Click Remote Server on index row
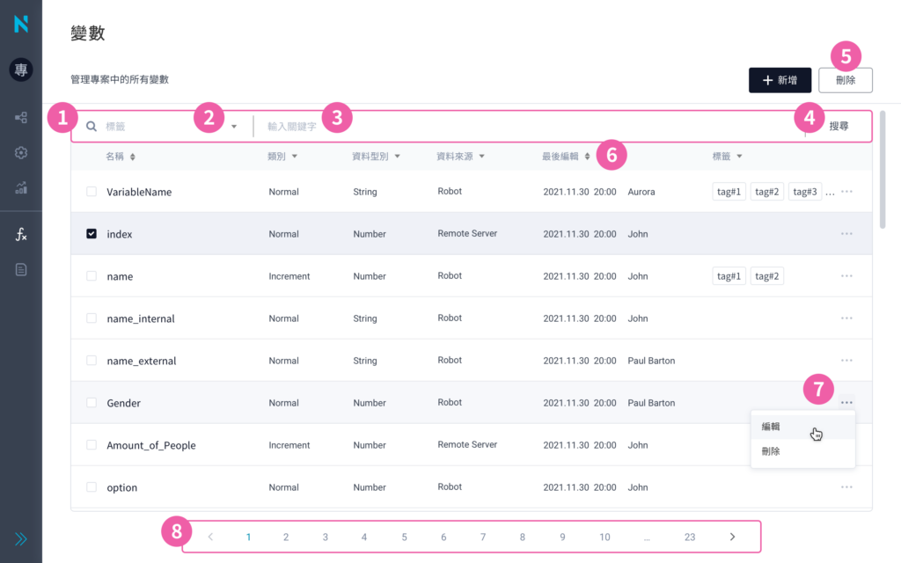 point(467,233)
